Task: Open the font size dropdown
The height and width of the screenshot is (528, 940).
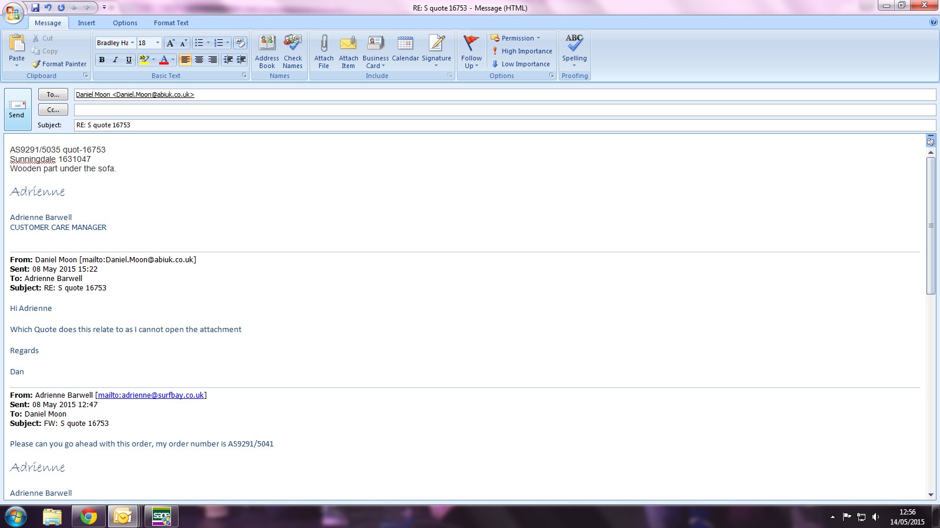Action: coord(157,43)
